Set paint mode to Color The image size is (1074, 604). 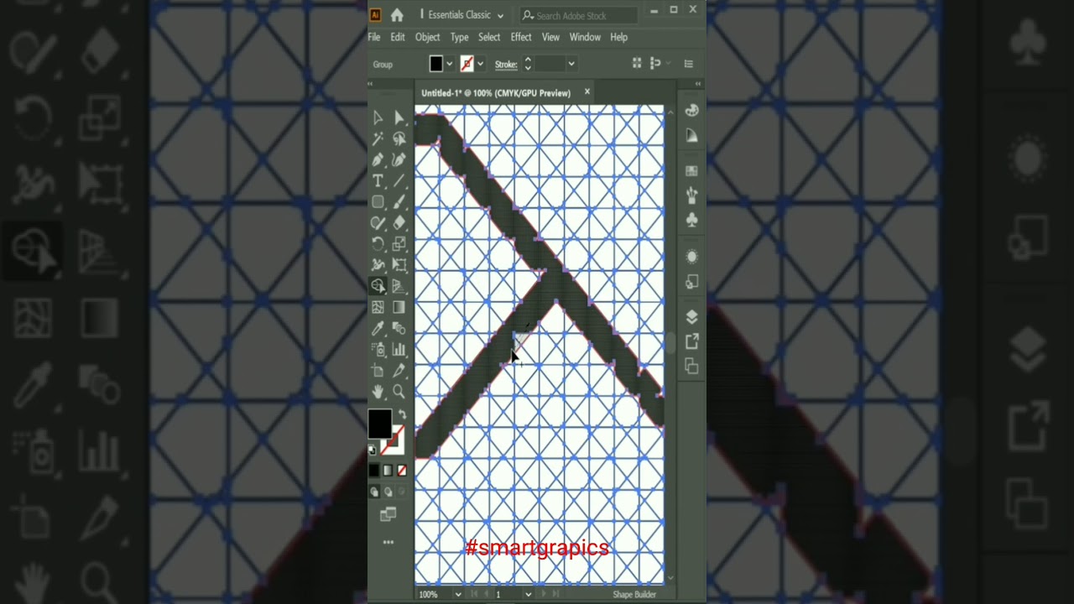[x=374, y=471]
